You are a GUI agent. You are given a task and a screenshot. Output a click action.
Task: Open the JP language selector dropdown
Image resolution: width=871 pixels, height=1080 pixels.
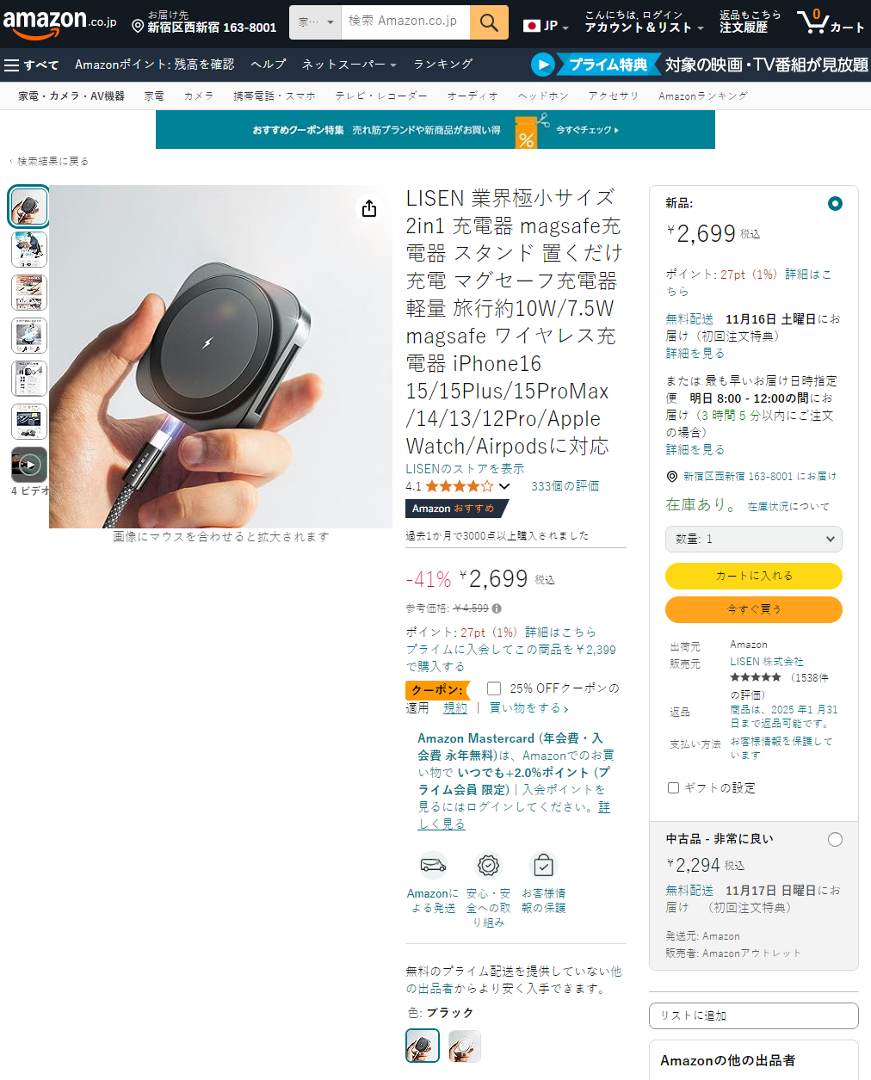click(547, 26)
